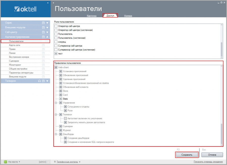Switch to the Карточка tab

coord(92,16)
